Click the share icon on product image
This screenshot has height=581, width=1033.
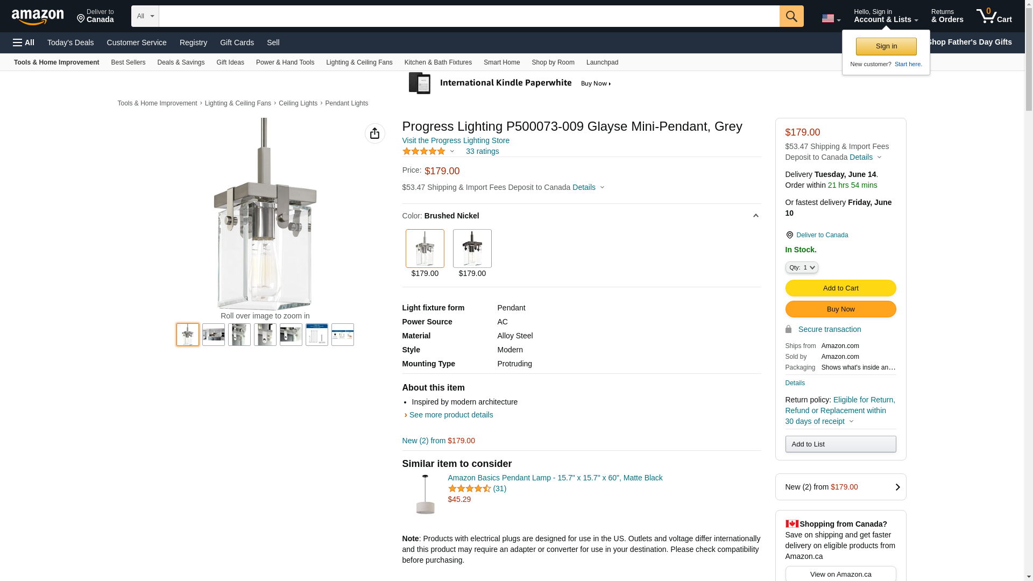click(x=374, y=133)
